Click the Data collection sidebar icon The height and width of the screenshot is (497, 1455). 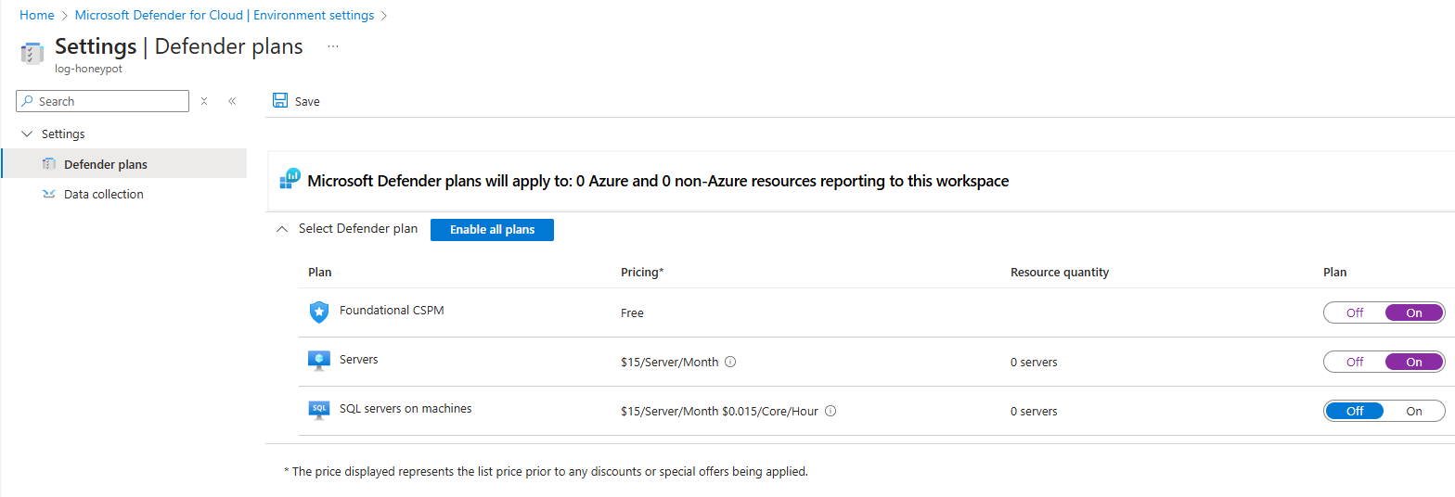click(x=49, y=194)
